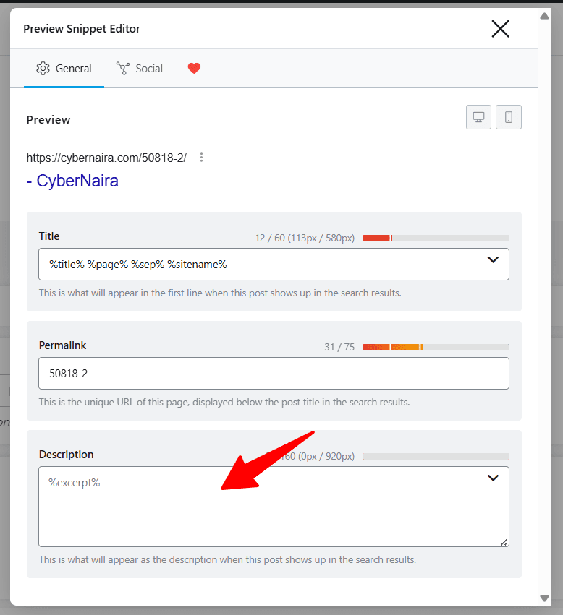Expand the snippet variable chooser for Title field
This screenshot has width=563, height=615.
(x=493, y=259)
